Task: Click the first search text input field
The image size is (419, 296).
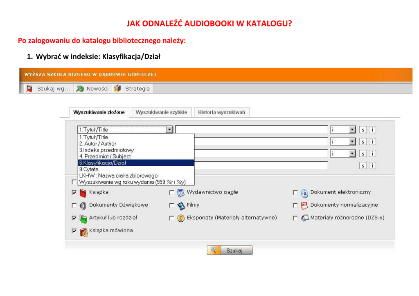Action: click(251, 129)
